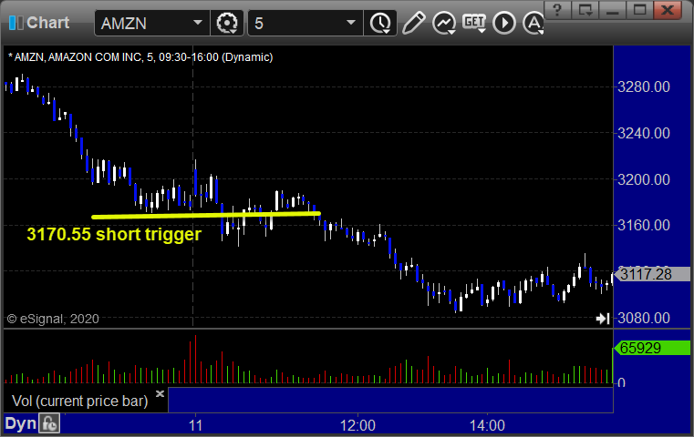Select the drawing tools pencil icon

(x=414, y=23)
